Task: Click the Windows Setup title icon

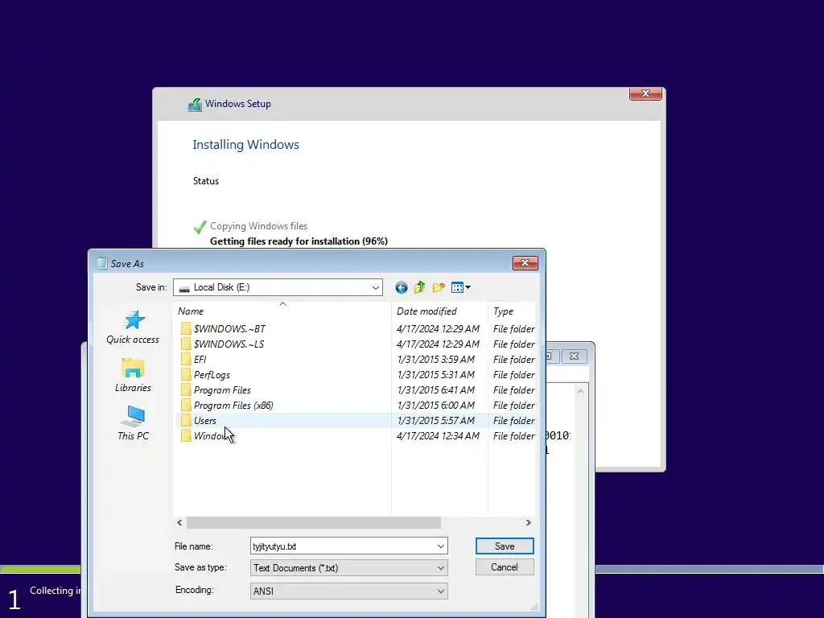Action: tap(195, 104)
